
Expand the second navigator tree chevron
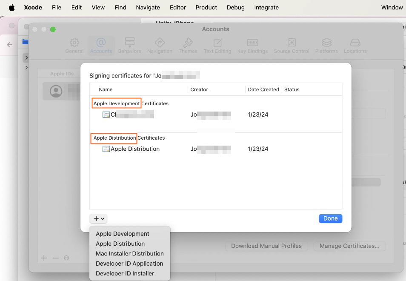(26, 68)
